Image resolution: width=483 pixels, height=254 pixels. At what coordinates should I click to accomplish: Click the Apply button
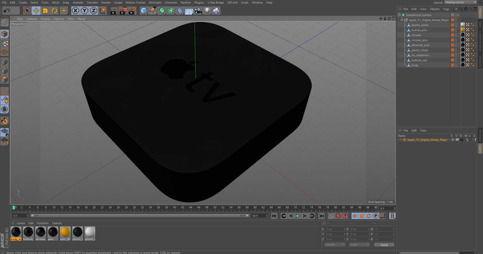point(384,245)
